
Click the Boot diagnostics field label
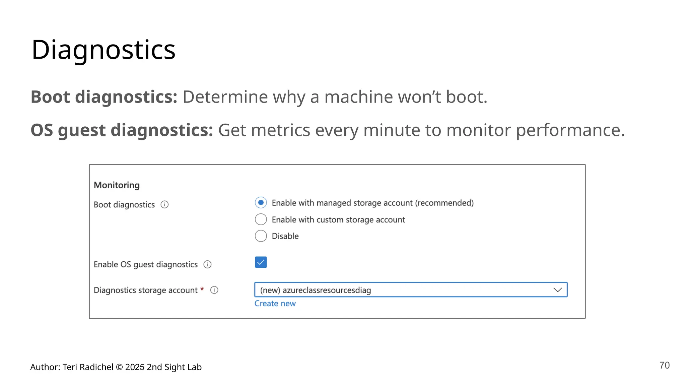(x=124, y=205)
